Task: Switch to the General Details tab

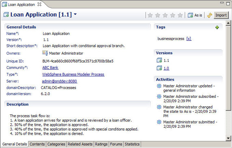Action: 15,144
